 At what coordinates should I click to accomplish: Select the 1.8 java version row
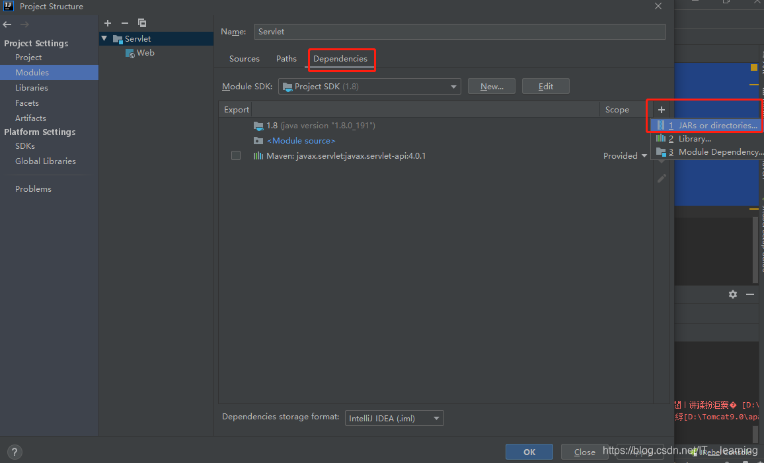(x=436, y=126)
